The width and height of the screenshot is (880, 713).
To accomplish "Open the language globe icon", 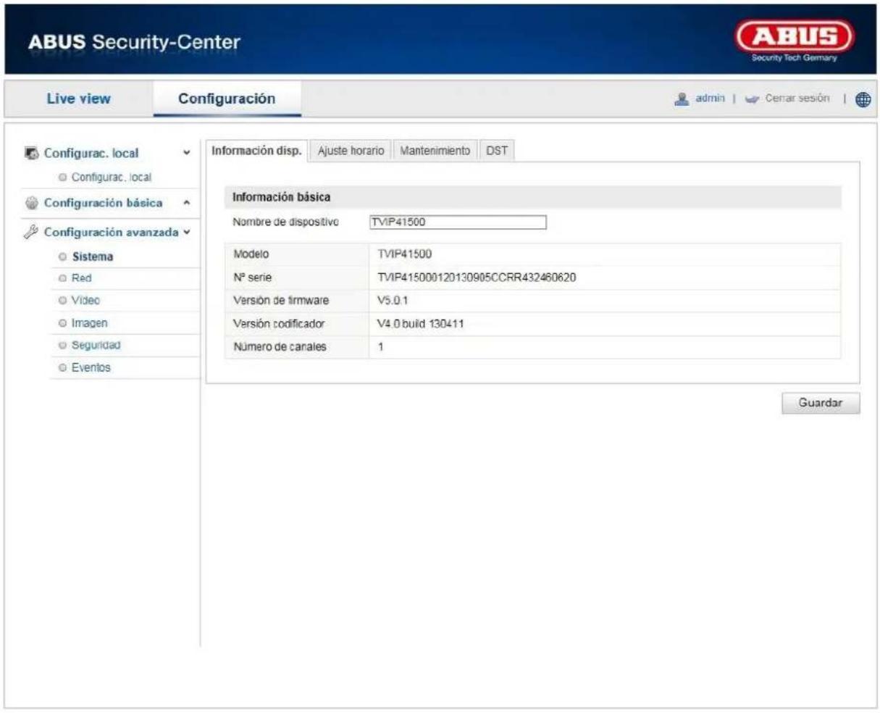I will pos(863,99).
